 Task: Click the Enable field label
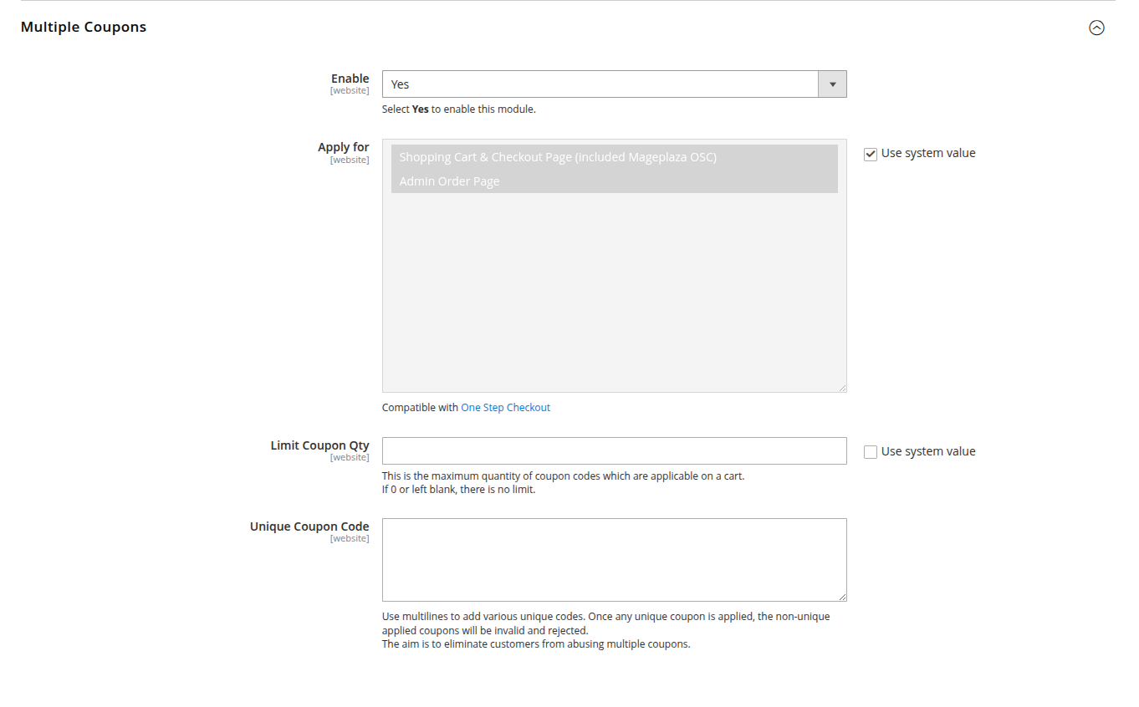350,79
